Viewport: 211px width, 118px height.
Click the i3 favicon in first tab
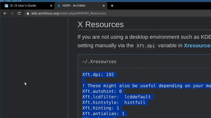(6, 6)
